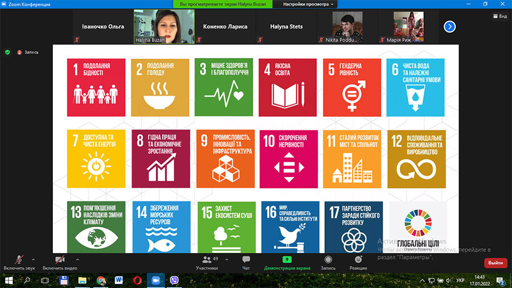Click goal 2 Подолання голоду tile
This screenshot has width=512, height=288.
click(160, 88)
